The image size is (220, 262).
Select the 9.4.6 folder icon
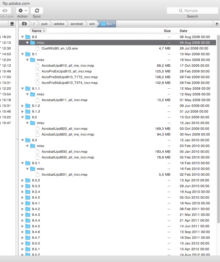(28, 232)
